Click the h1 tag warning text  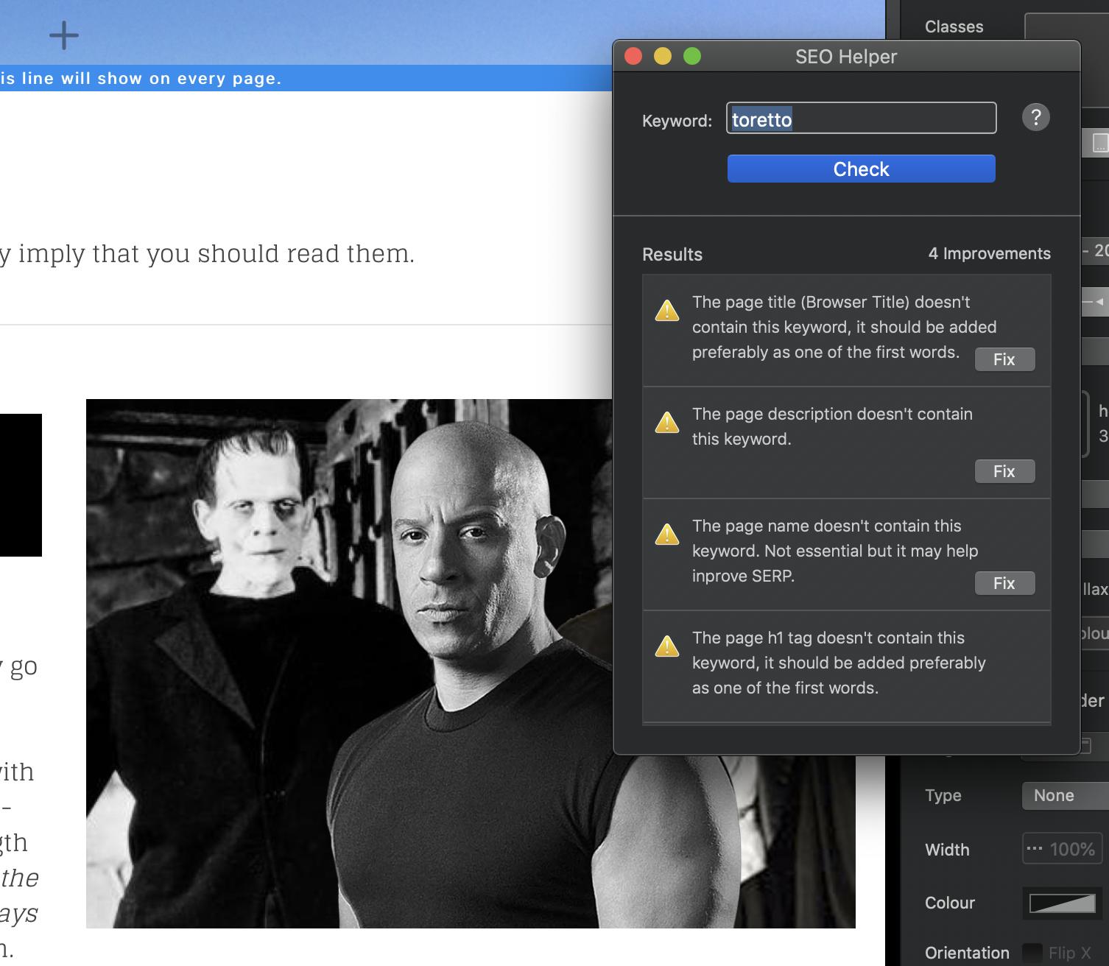tap(839, 663)
